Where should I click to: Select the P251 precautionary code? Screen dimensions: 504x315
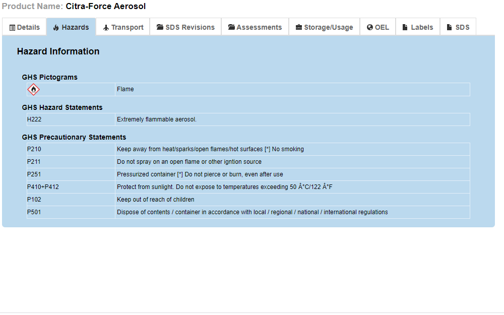pyautogui.click(x=34, y=174)
